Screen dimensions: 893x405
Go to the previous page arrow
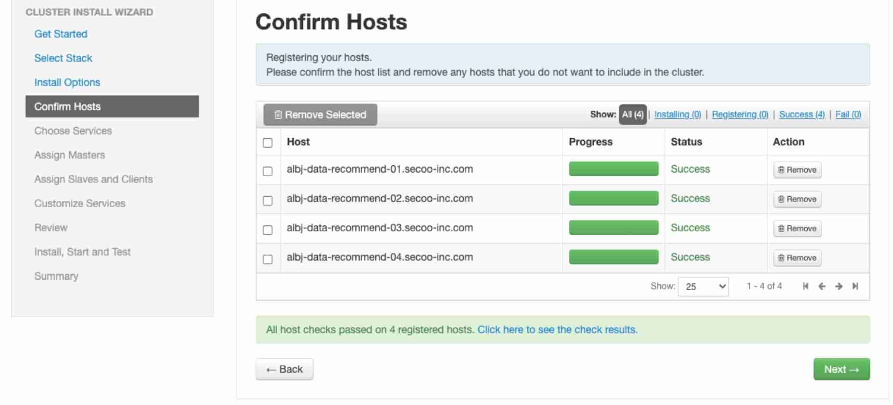coord(822,286)
